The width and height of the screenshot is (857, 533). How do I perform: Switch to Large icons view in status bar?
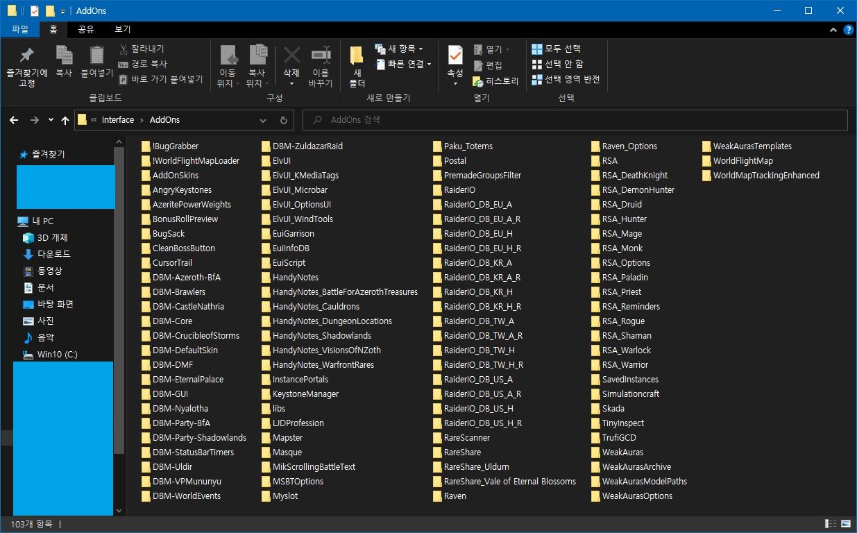click(846, 524)
